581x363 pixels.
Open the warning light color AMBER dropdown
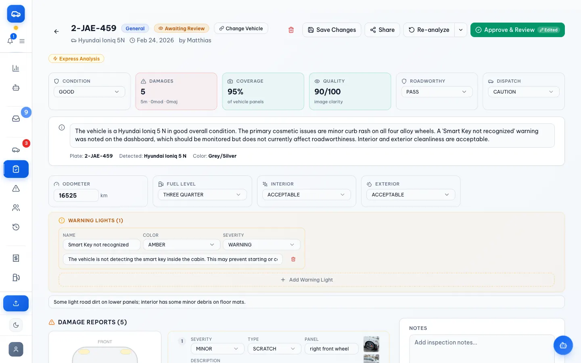(x=181, y=245)
